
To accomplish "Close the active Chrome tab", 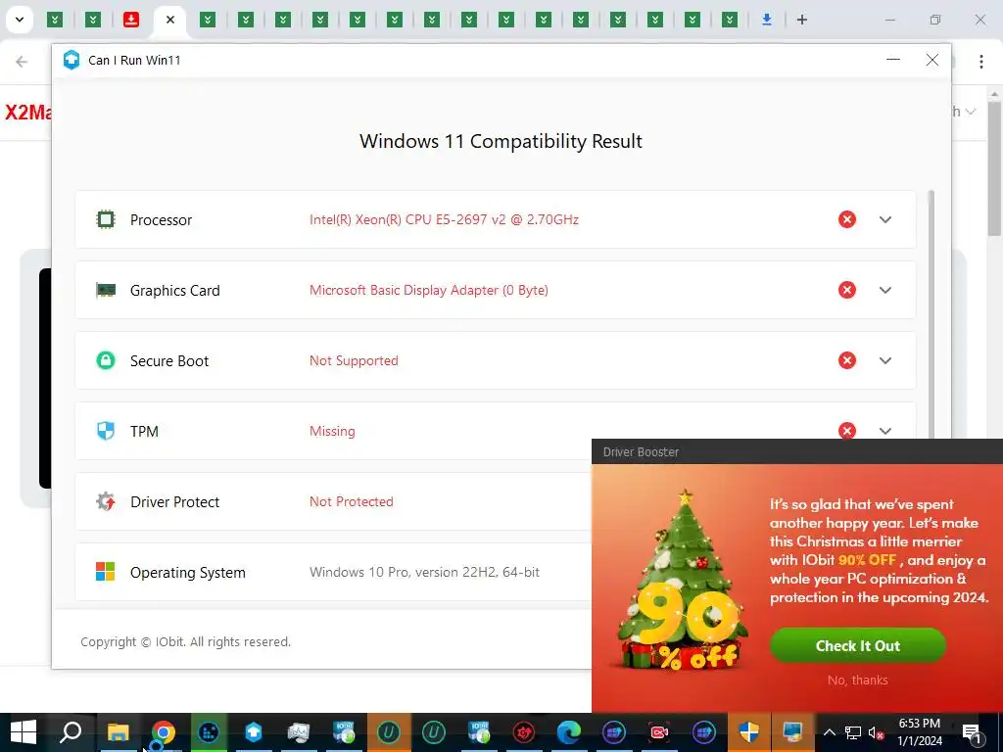I will [x=170, y=20].
